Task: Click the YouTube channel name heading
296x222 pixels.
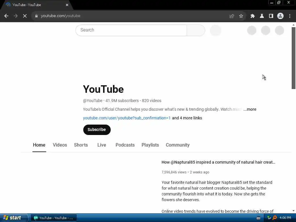Action: (103, 89)
